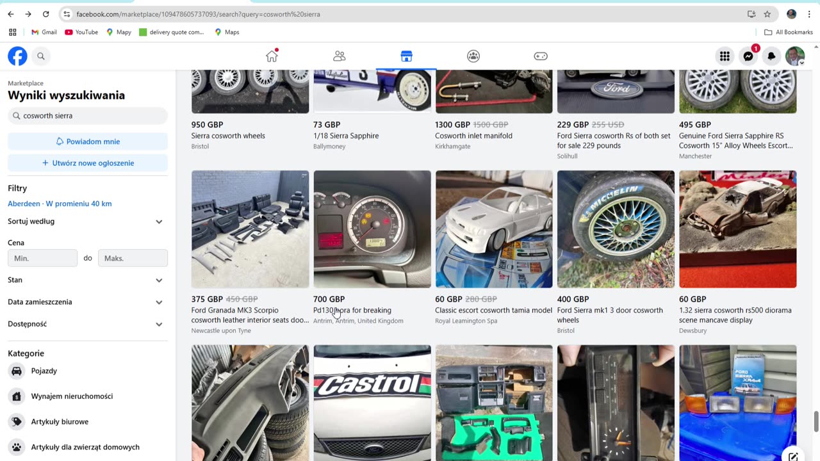Viewport: 820px width, 461px height.
Task: Open account profile picture menu
Action: click(x=795, y=56)
